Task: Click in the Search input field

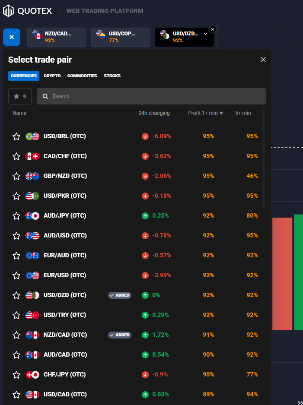Action: (156, 96)
